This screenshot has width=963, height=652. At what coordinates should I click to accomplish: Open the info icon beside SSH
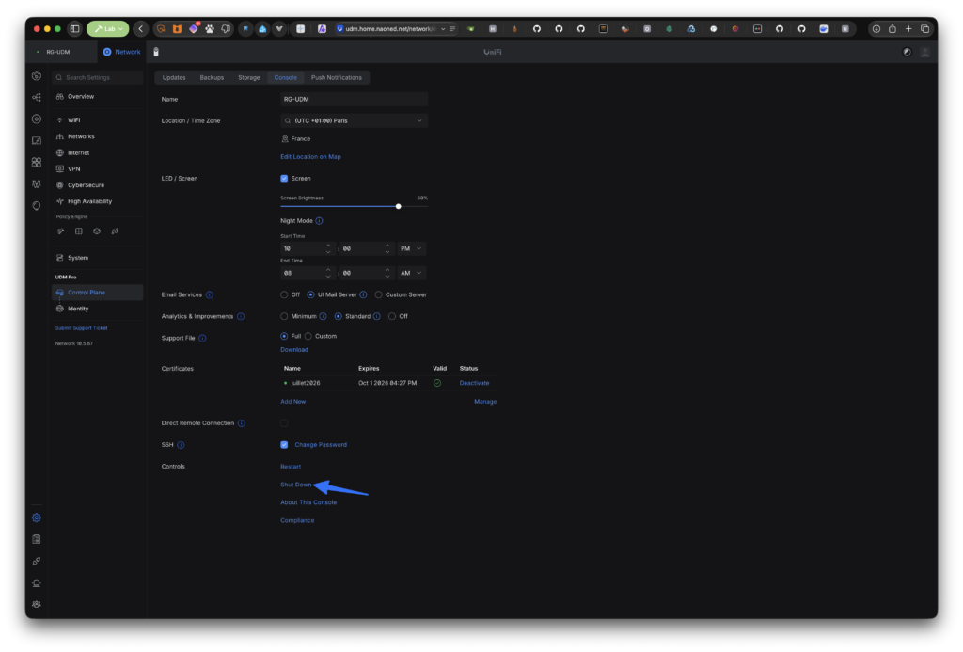pyautogui.click(x=181, y=445)
